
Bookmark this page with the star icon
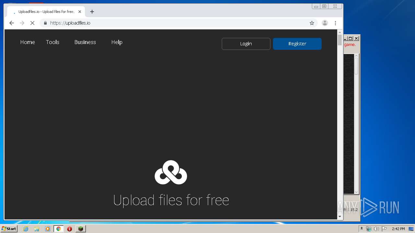(x=312, y=23)
